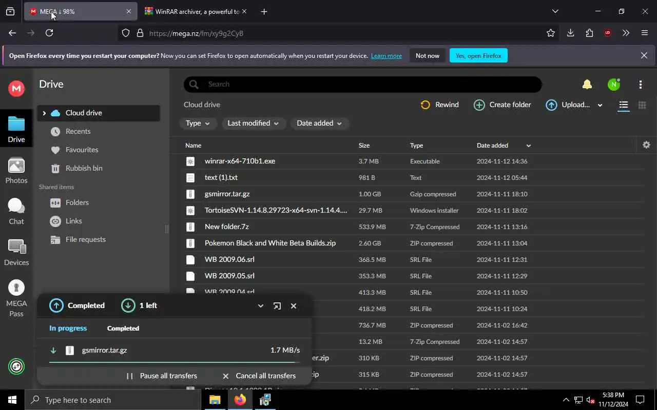This screenshot has width=657, height=410.
Task: Switch to In progress transfers tab
Action: tap(68, 328)
